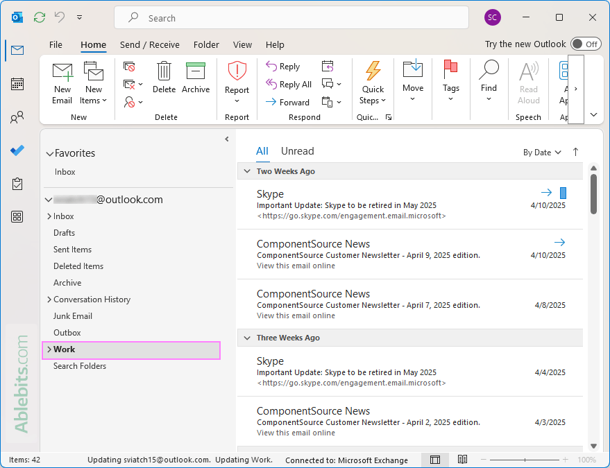The height and width of the screenshot is (468, 610).
Task: Open Junk dropdown arrow
Action: click(140, 102)
